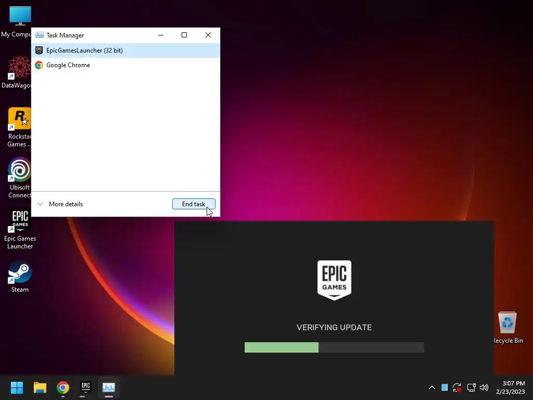Open the clock showing 3:07 PM
The width and height of the screenshot is (533, 400).
coord(510,387)
